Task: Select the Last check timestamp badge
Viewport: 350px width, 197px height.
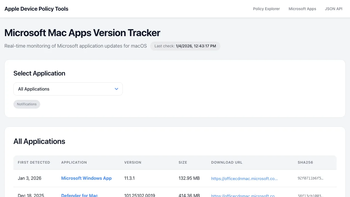Action: coord(185,46)
